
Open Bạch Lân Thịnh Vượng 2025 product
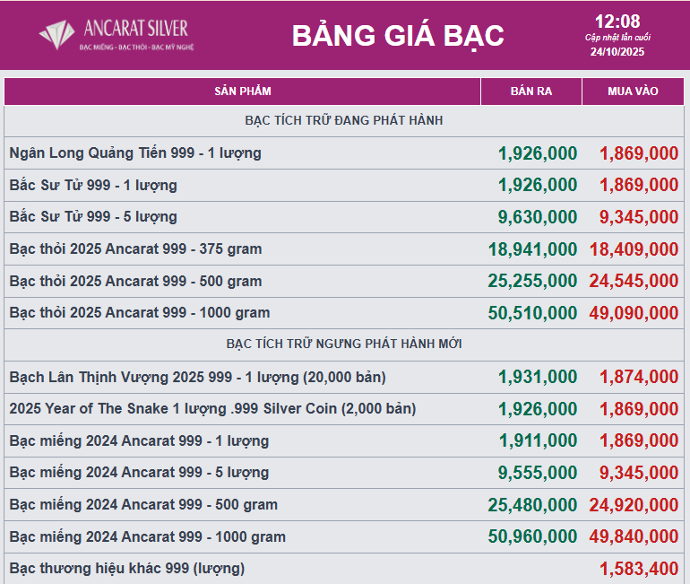197,377
